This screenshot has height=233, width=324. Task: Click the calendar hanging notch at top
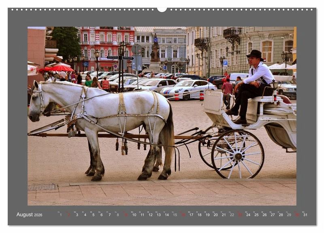[162, 9]
